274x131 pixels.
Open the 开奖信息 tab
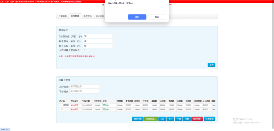tap(63, 16)
